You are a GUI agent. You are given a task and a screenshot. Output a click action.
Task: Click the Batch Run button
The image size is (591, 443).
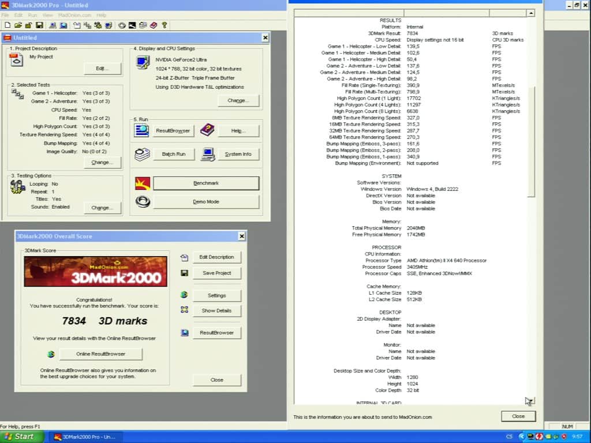[x=174, y=154]
